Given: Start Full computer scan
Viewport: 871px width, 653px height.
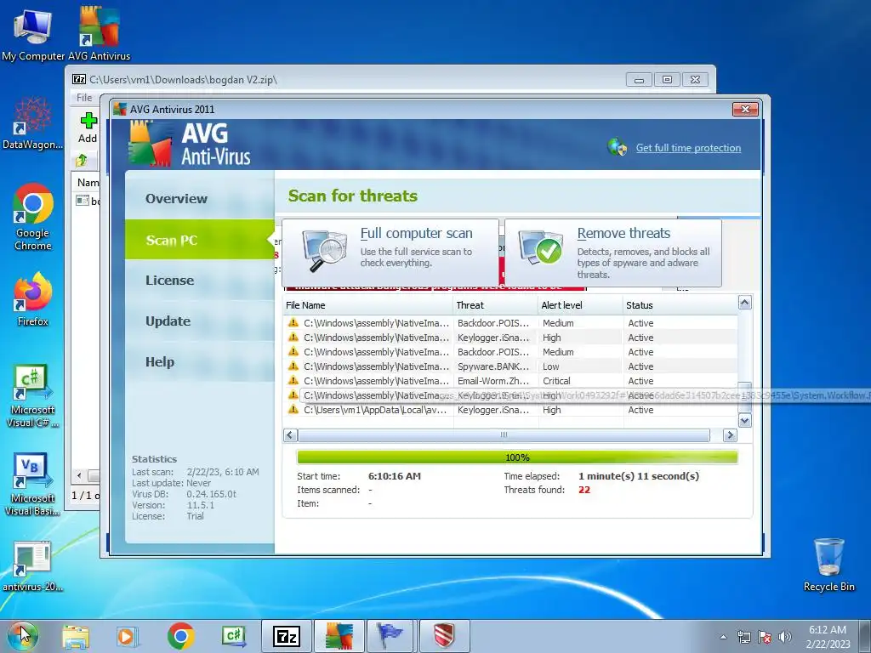Looking at the screenshot, I should click(390, 252).
